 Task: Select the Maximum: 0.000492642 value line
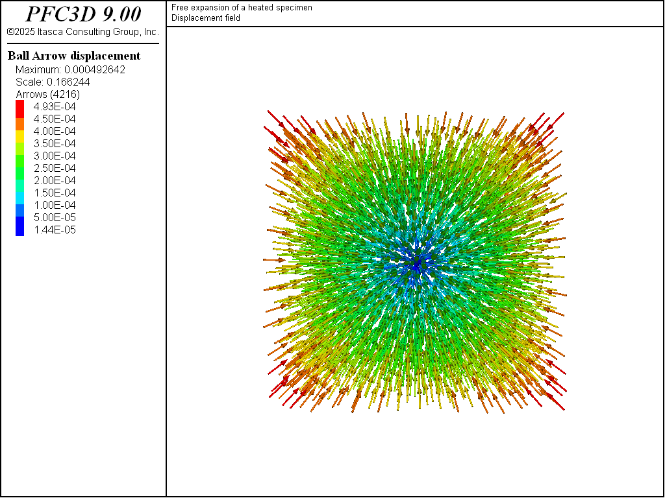(x=70, y=69)
